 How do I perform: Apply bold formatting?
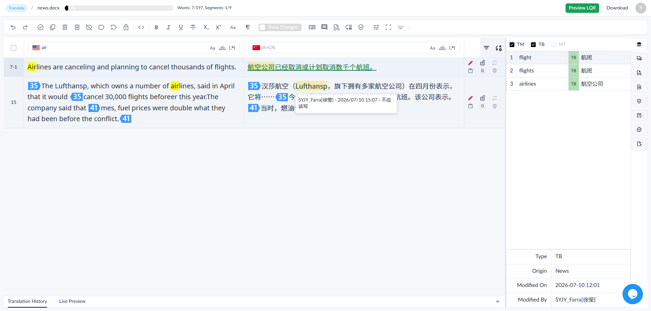[x=156, y=27]
